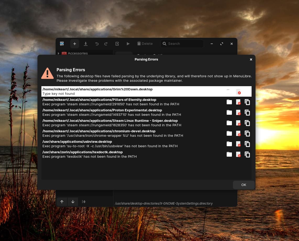
Task: Select the Grim%20Dawn.desktop error row
Action: (x=146, y=91)
